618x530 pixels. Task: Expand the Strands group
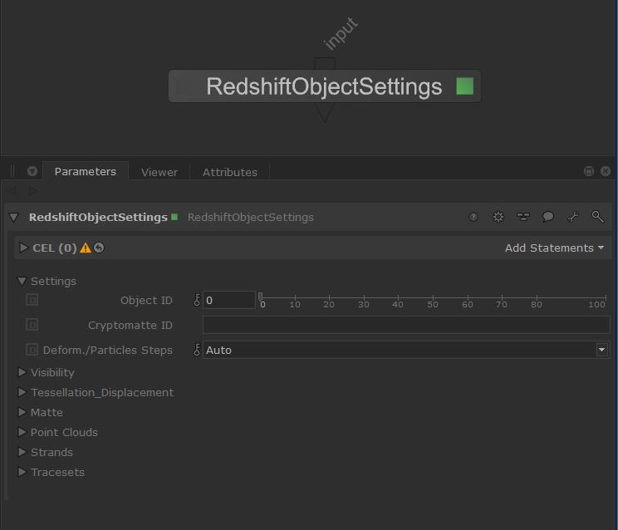coord(22,452)
